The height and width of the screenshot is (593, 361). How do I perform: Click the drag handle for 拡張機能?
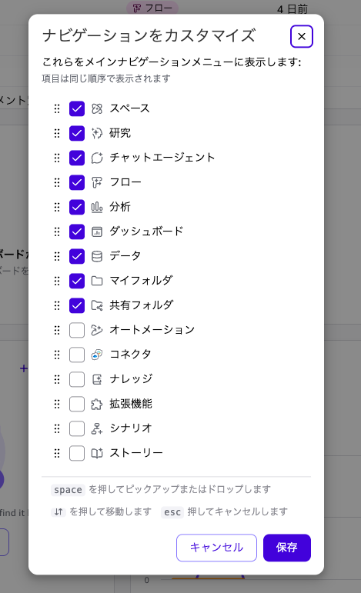coord(57,405)
